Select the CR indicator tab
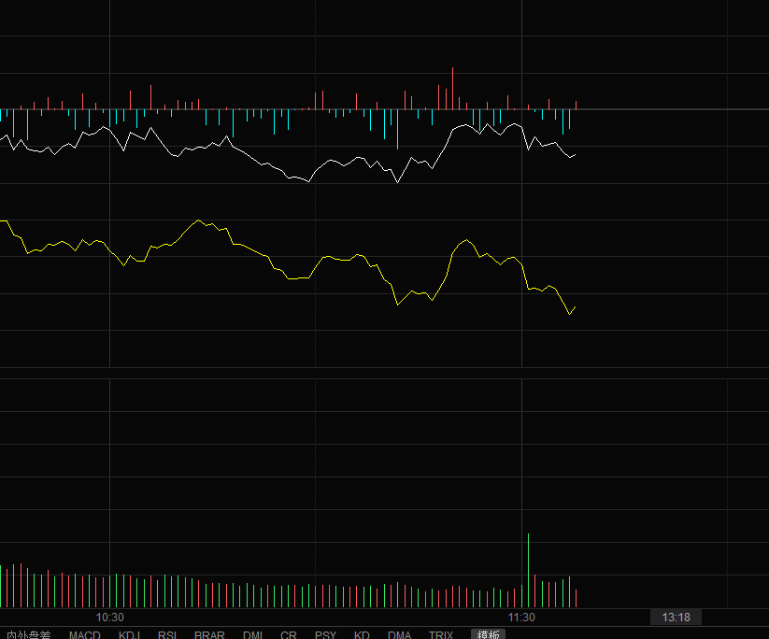The image size is (769, 639). (289, 634)
